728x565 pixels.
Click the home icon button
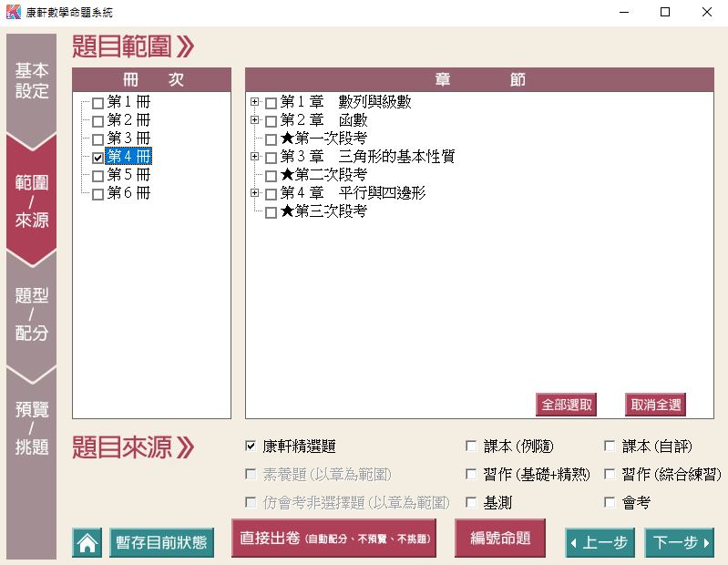click(x=87, y=543)
